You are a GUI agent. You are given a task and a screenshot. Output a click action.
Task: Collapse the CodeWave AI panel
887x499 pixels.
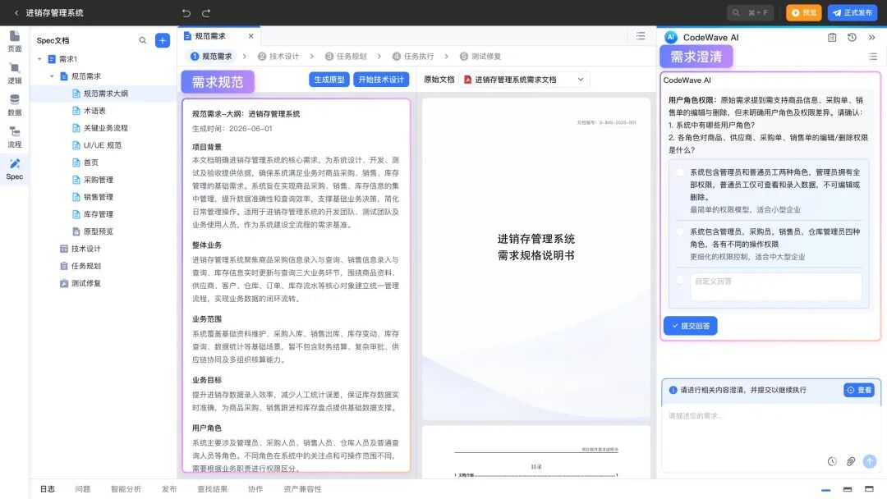pos(871,37)
